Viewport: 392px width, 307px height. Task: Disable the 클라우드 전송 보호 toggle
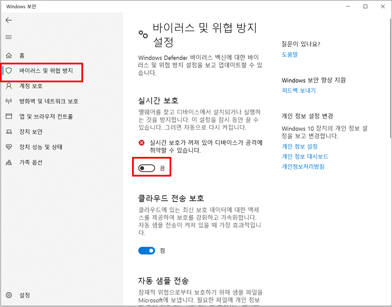pyautogui.click(x=147, y=250)
